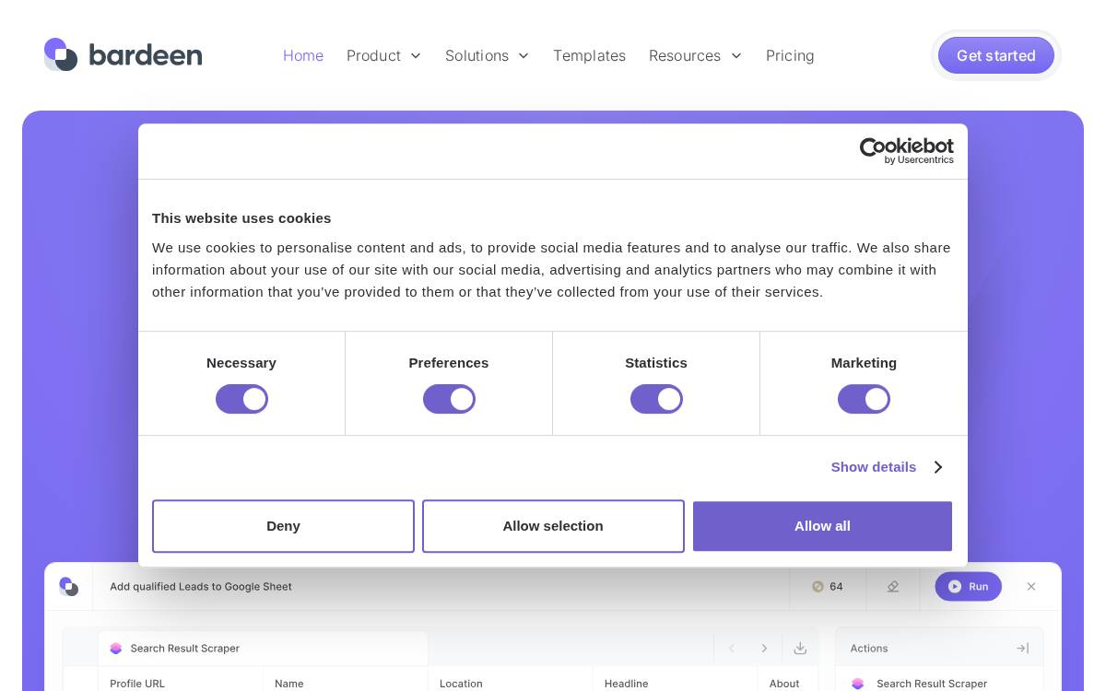1106x691 pixels.
Task: Open the Resources menu
Action: [x=685, y=55]
